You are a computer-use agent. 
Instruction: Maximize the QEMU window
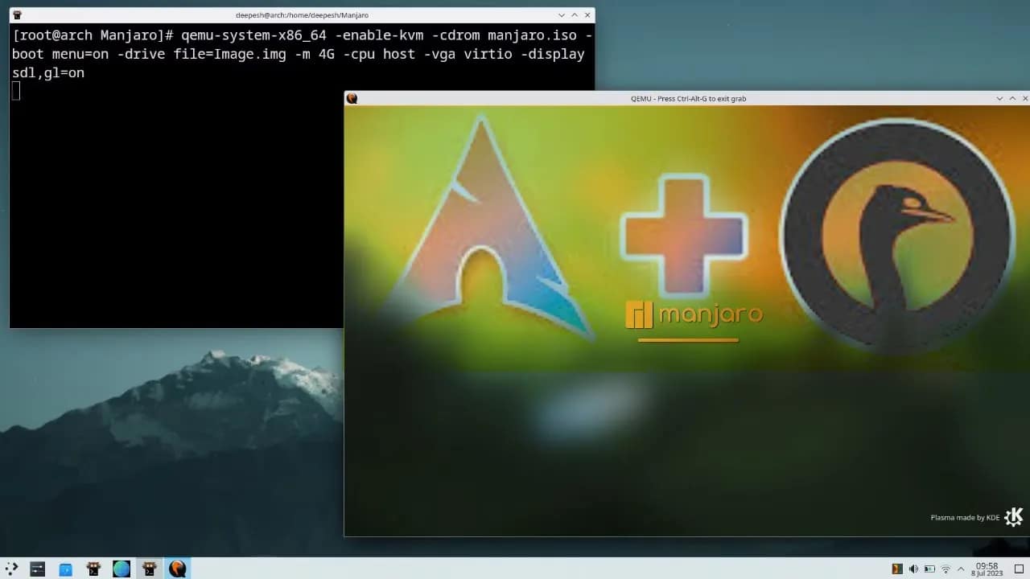[1011, 98]
